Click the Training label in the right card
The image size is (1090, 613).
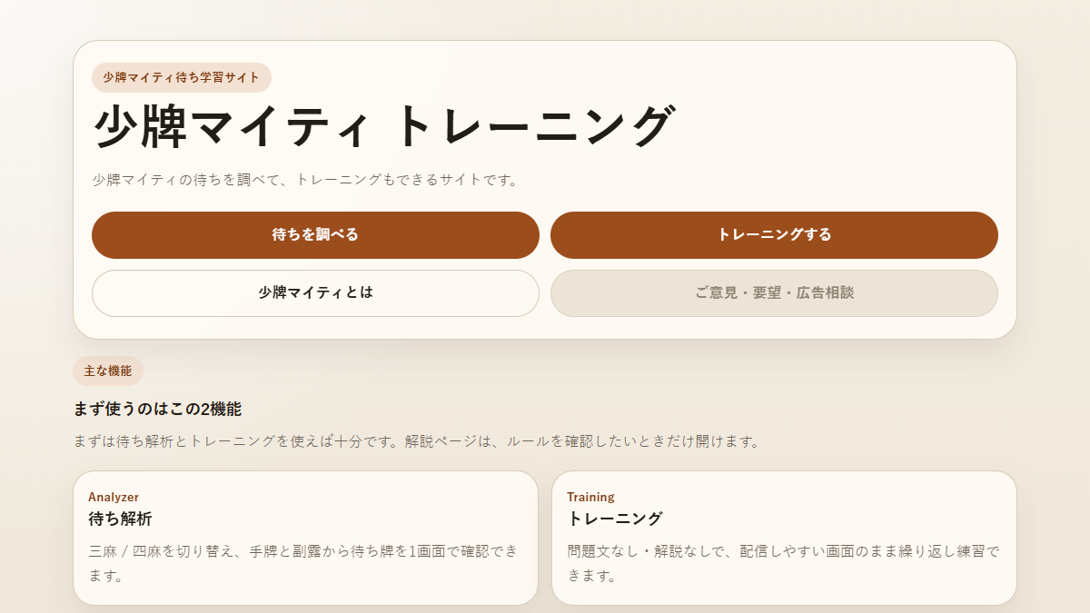(589, 497)
